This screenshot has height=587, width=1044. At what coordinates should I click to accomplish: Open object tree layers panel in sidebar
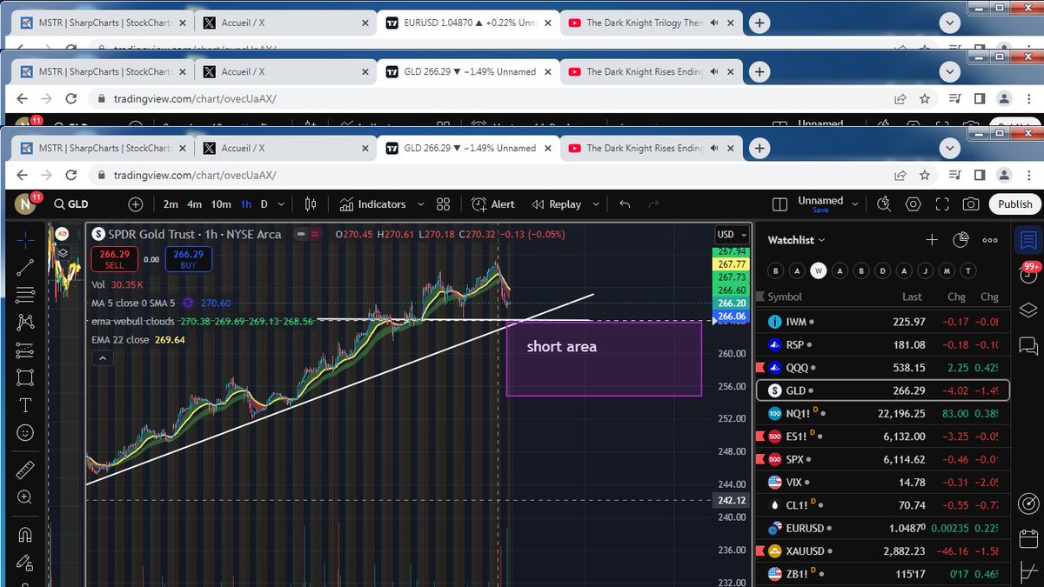click(x=1028, y=310)
